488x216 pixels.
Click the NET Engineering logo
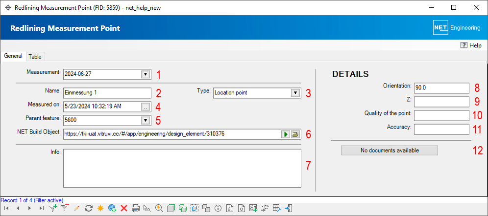pos(457,28)
